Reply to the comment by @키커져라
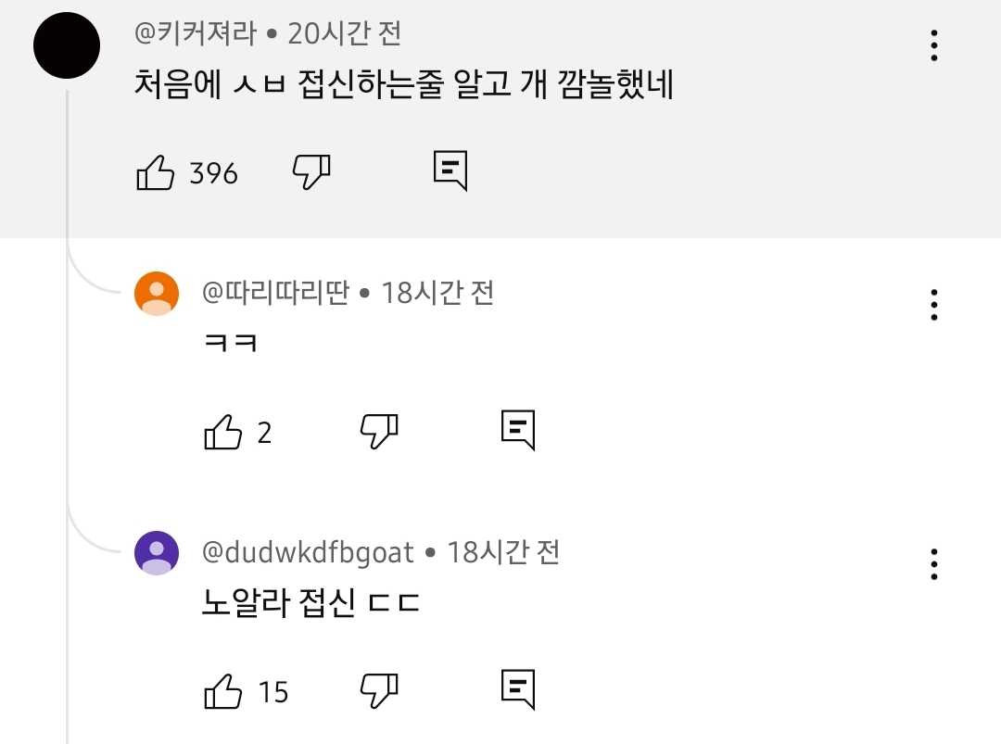 [x=450, y=170]
